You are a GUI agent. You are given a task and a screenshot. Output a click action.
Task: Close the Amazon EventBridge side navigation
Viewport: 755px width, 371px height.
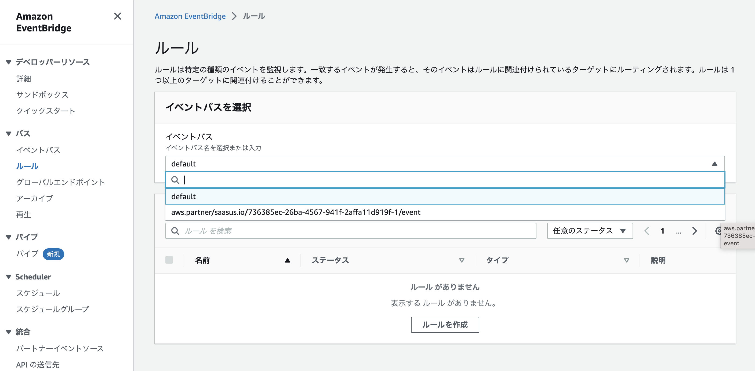pyautogui.click(x=118, y=16)
